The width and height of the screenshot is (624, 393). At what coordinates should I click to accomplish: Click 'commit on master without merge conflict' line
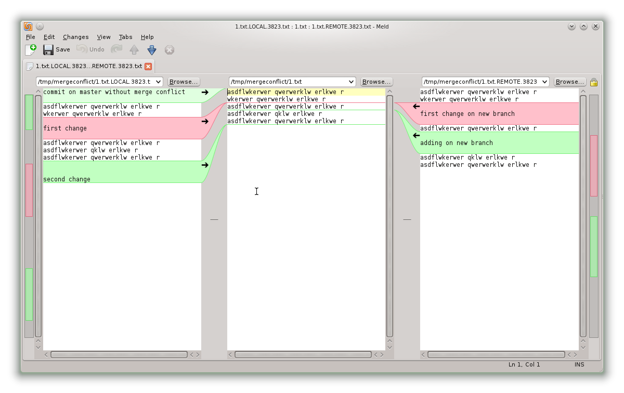click(114, 92)
